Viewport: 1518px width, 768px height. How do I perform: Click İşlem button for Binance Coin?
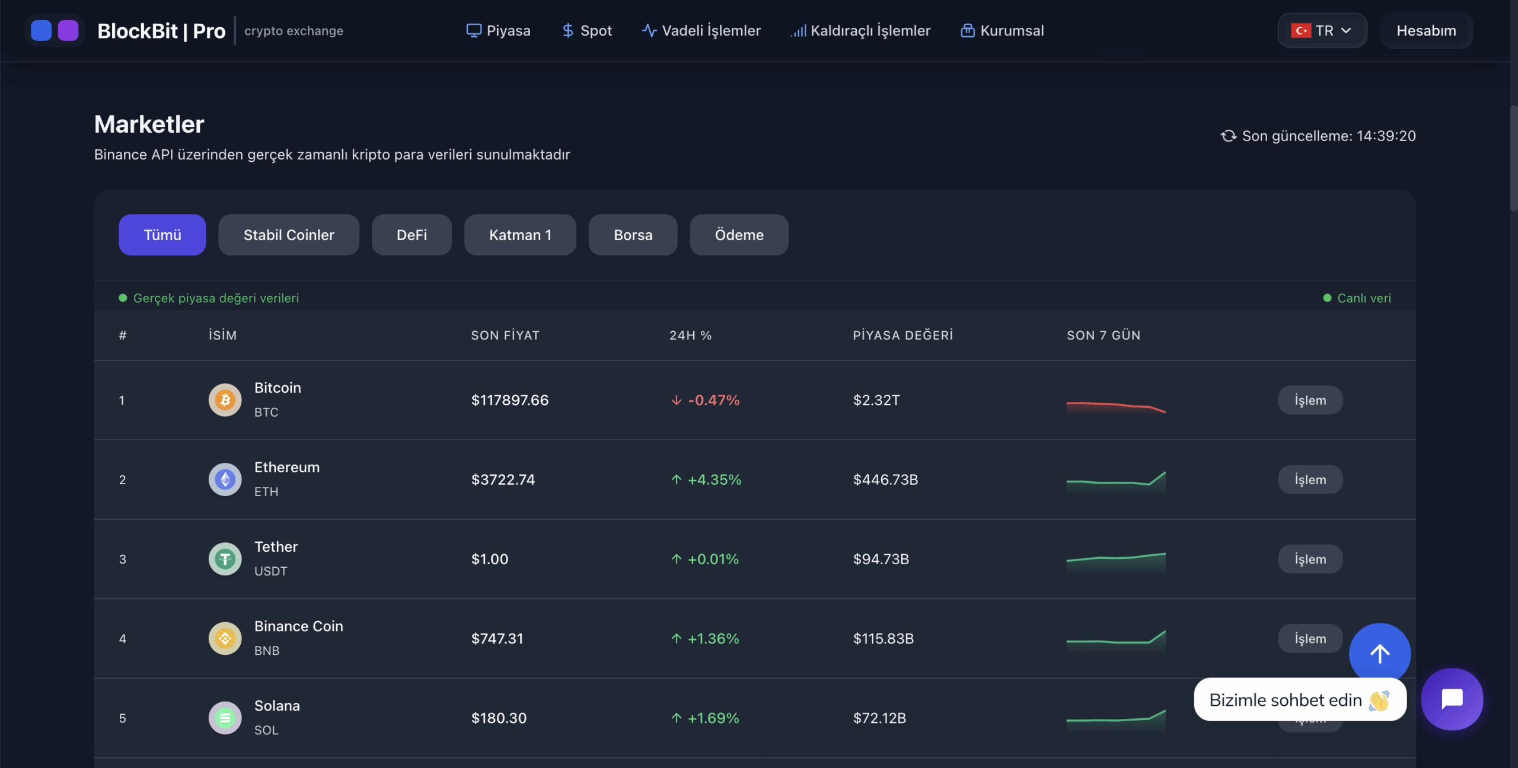1310,638
